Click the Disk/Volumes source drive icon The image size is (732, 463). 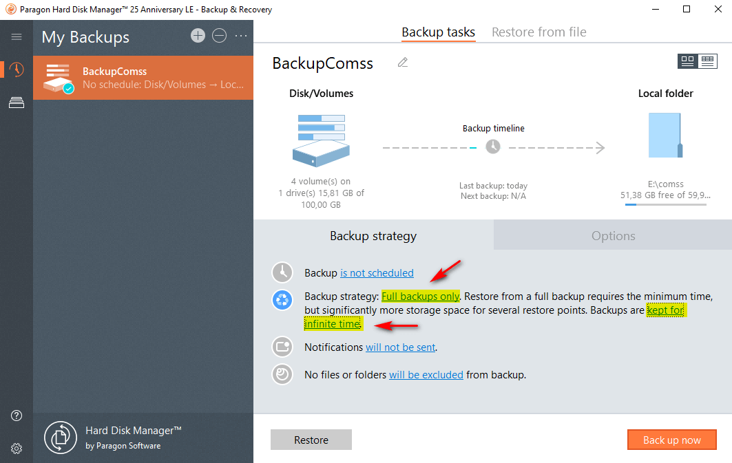pos(321,141)
